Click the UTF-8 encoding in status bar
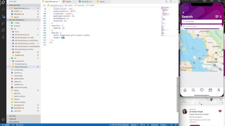Viewport: 225px width, 126px height. [142, 125]
